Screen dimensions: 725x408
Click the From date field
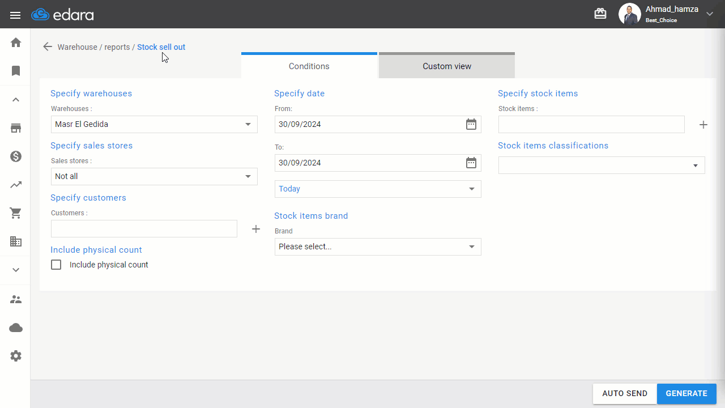pyautogui.click(x=378, y=124)
